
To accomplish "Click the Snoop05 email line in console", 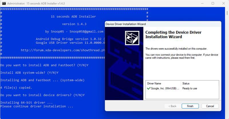I will pyautogui.click(x=74, y=31).
